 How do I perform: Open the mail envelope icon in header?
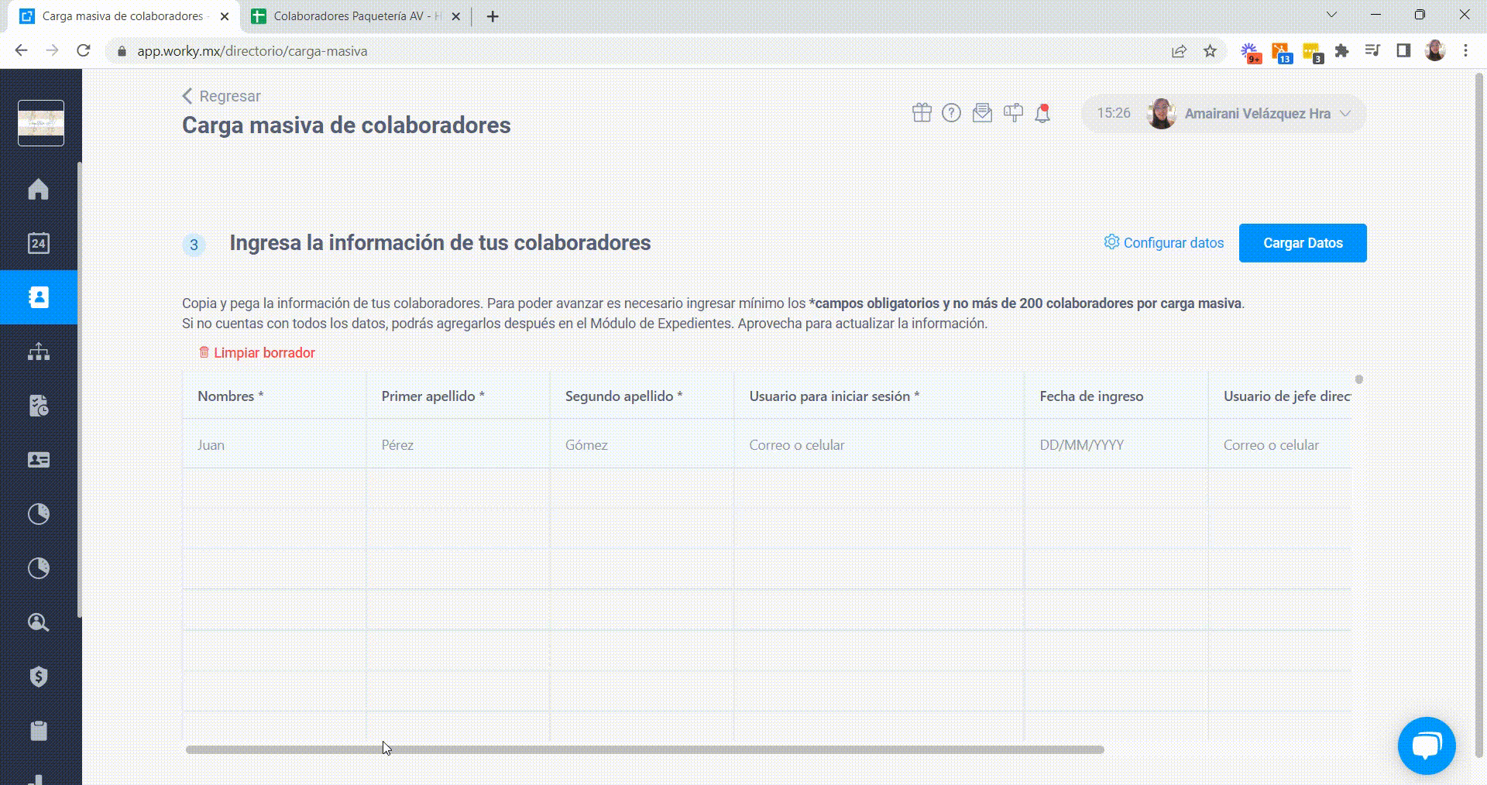point(982,113)
